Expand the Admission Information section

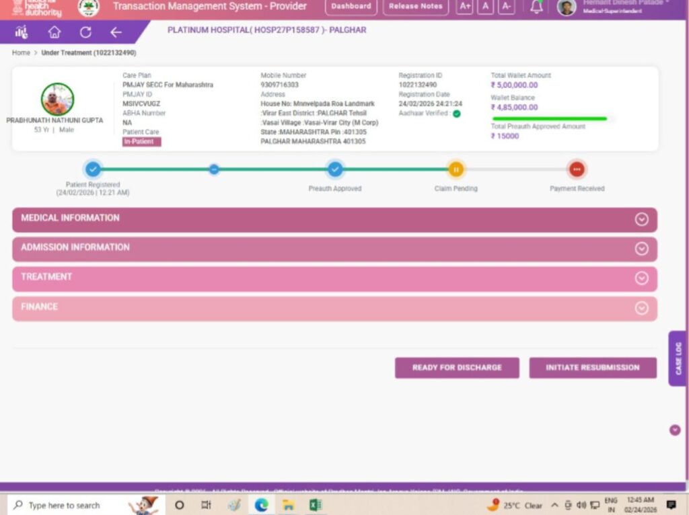(641, 249)
